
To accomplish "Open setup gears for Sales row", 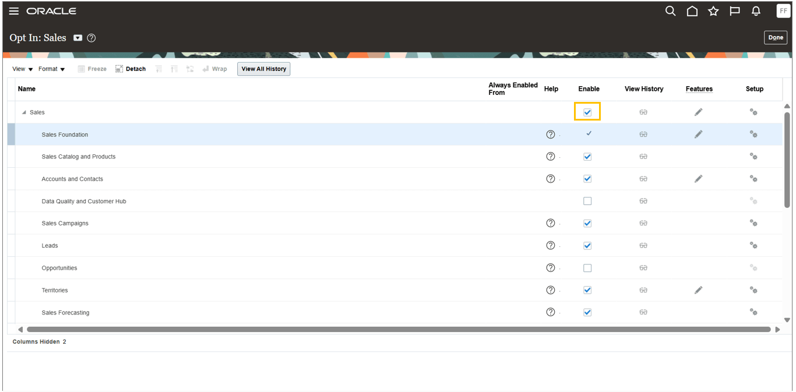I will coord(753,112).
